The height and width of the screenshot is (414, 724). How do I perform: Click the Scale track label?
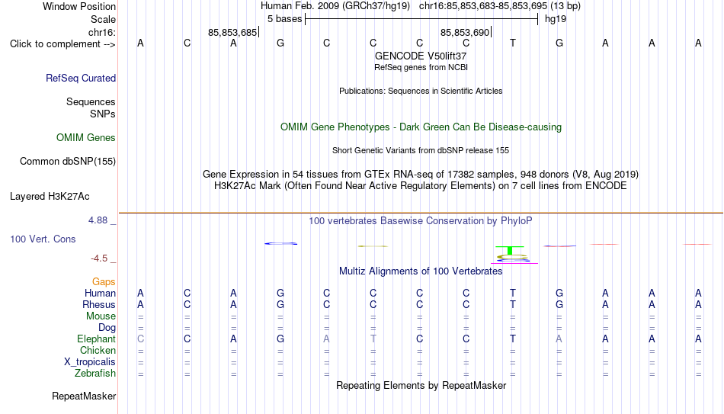[103, 19]
